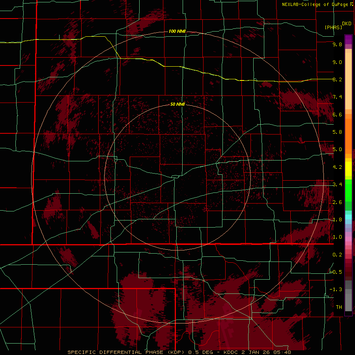Click the 5.8 value on the color scale
Viewport: 355px width, 355px height.
click(337, 132)
